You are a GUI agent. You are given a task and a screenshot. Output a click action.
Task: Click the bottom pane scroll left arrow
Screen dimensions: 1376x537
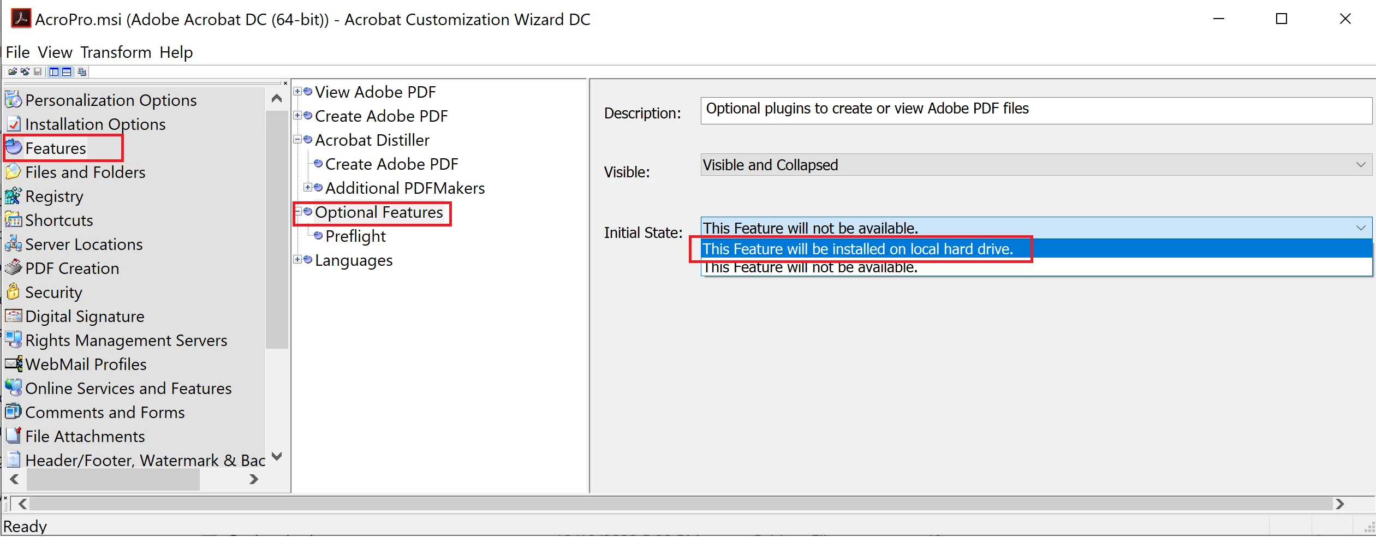point(22,504)
